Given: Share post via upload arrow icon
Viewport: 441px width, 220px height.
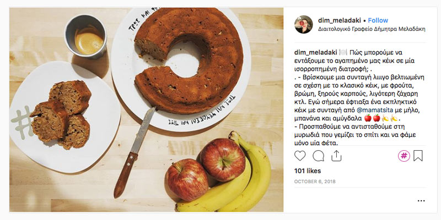Looking at the screenshot, I should [336, 156].
